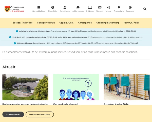Follow the Gästrike Vatten link
Image resolution: width=152 pixels, height=122 pixels.
[129, 43]
